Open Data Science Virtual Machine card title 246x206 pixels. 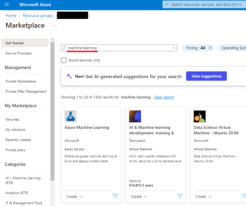(216, 130)
